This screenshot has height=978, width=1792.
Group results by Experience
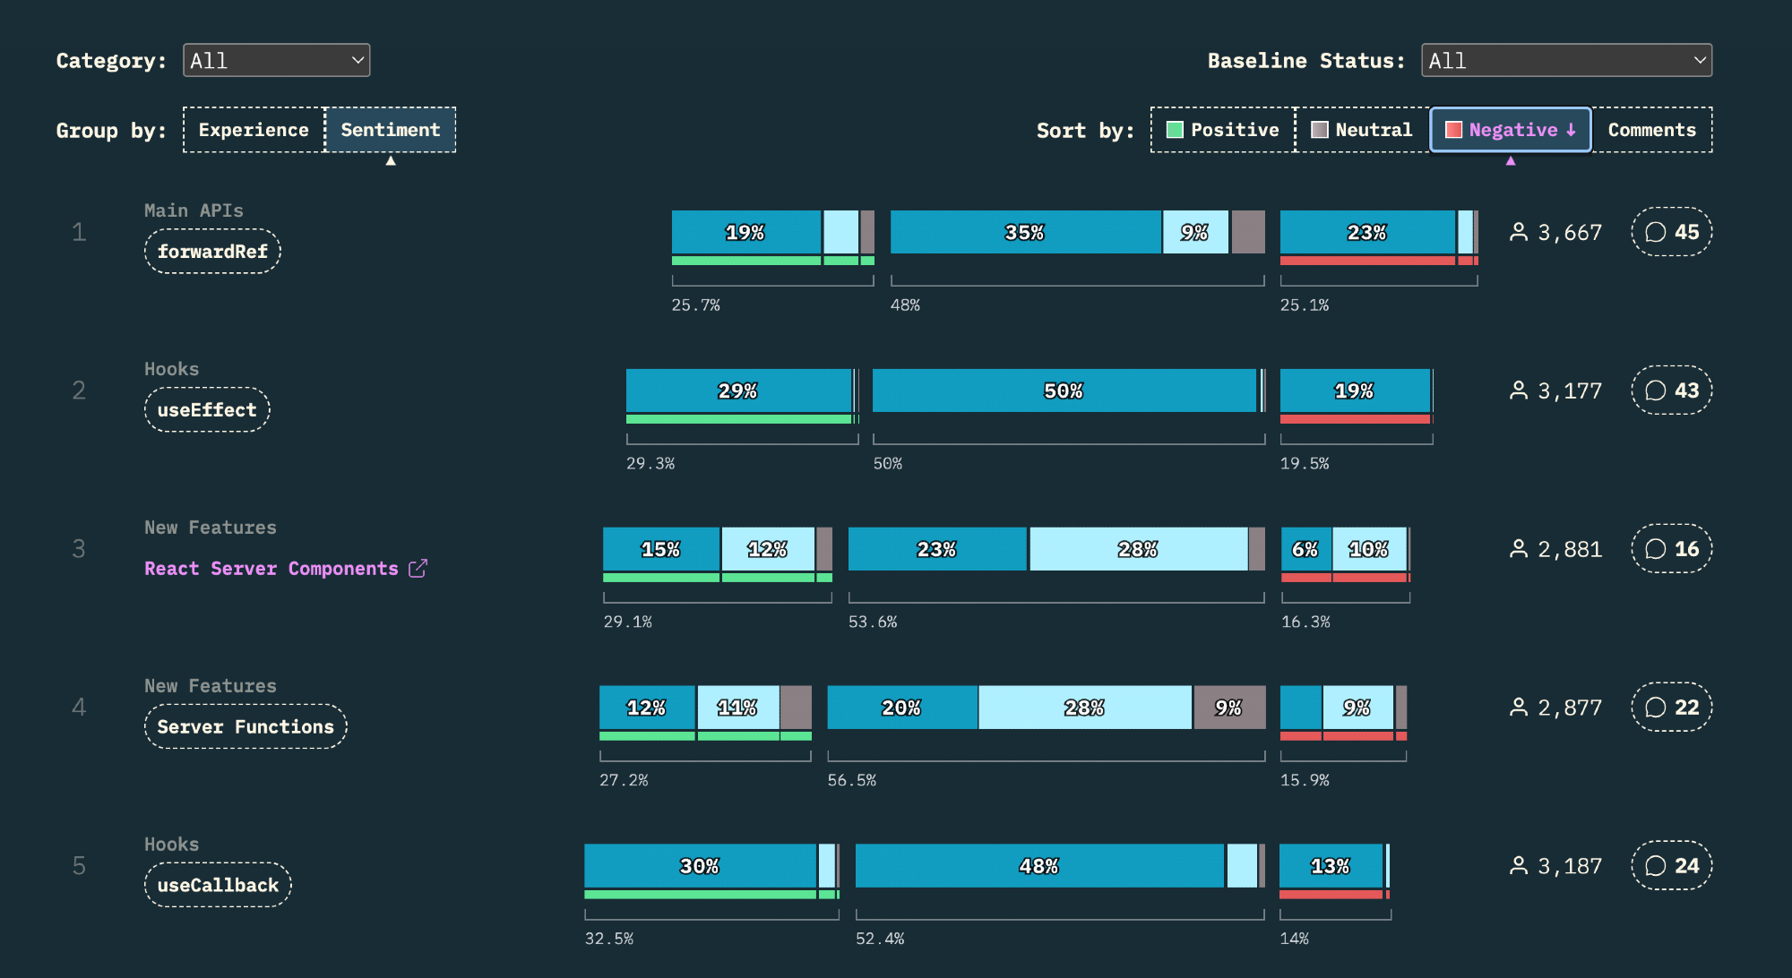254,130
